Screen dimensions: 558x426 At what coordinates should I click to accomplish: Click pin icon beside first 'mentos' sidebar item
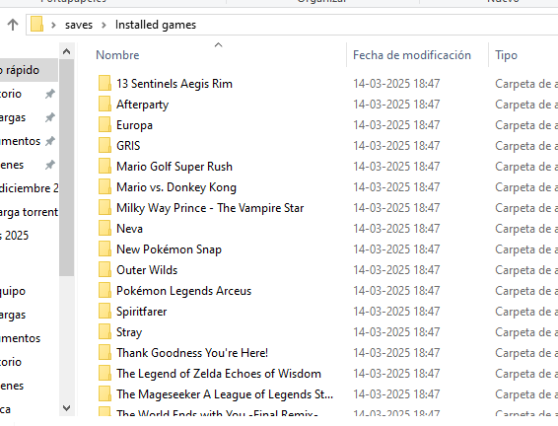coord(50,141)
